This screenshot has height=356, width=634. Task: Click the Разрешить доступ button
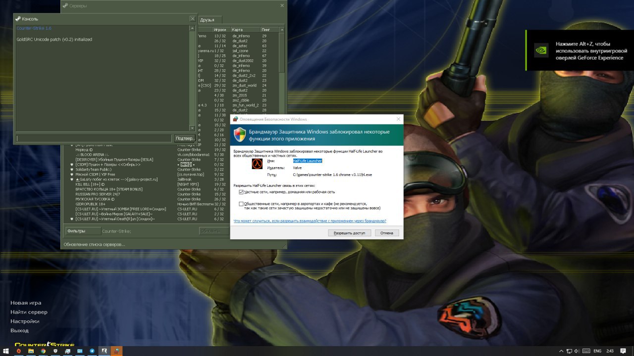[349, 233]
